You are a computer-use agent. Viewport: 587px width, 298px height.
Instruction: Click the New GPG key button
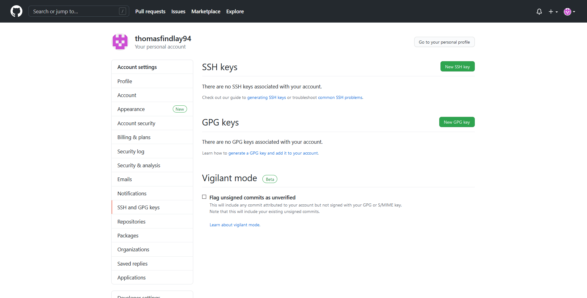(x=457, y=122)
